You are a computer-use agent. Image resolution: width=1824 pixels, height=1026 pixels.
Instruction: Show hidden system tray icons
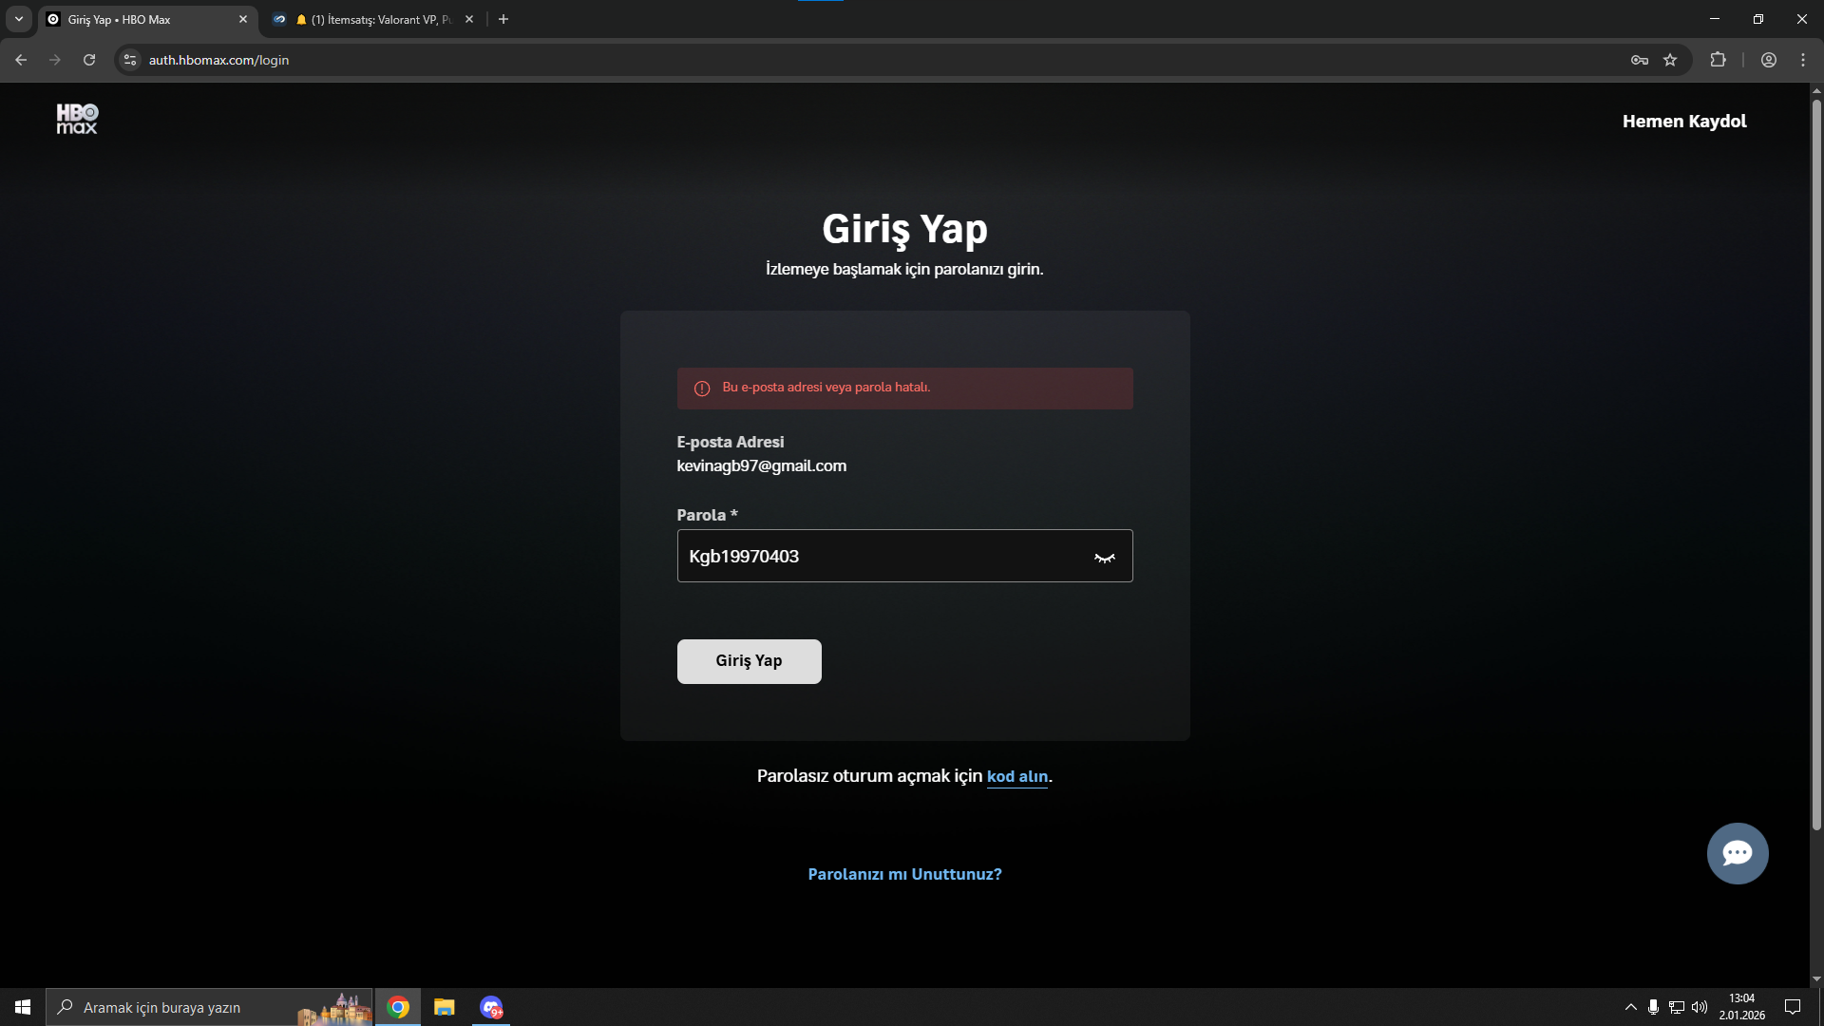[x=1630, y=1007]
